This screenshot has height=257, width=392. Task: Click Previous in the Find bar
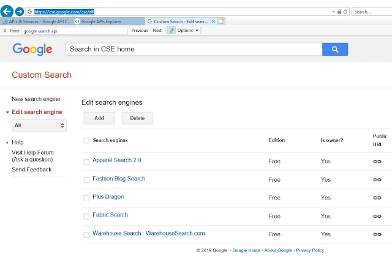click(140, 31)
